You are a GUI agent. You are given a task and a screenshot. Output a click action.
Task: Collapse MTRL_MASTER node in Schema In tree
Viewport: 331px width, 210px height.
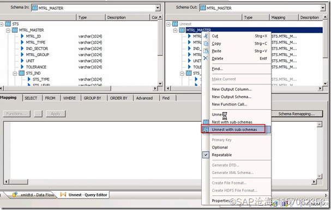click(x=8, y=30)
